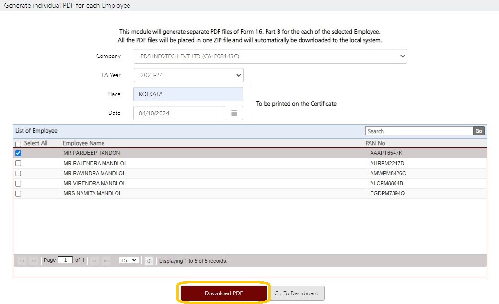Screen dimensions: 499x304
Task: Click the Go search button
Action: pos(479,131)
